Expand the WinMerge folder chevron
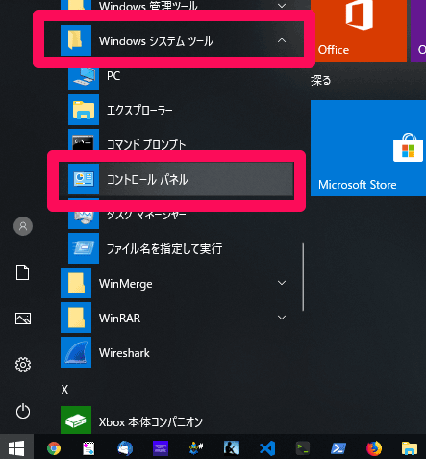The width and height of the screenshot is (426, 459). (x=282, y=283)
